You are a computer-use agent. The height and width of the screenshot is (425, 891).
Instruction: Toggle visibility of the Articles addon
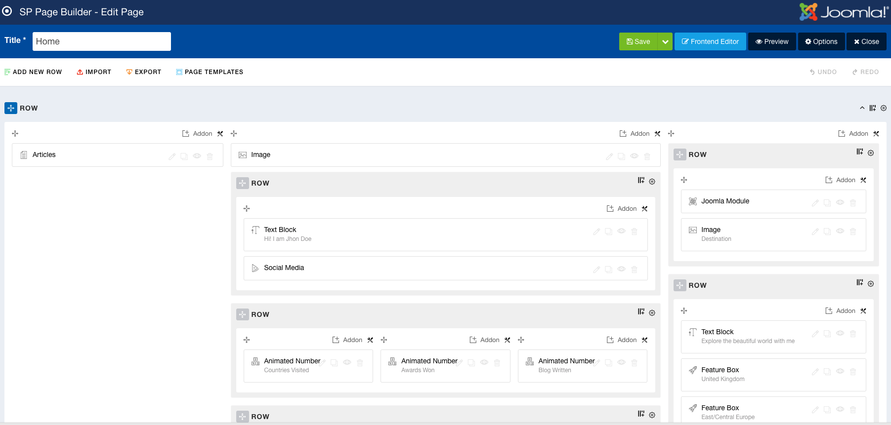coord(197,156)
